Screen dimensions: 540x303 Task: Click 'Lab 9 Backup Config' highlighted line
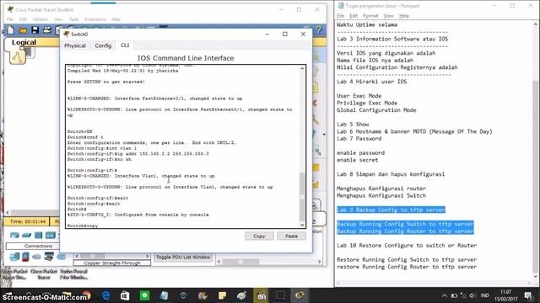[391, 210]
